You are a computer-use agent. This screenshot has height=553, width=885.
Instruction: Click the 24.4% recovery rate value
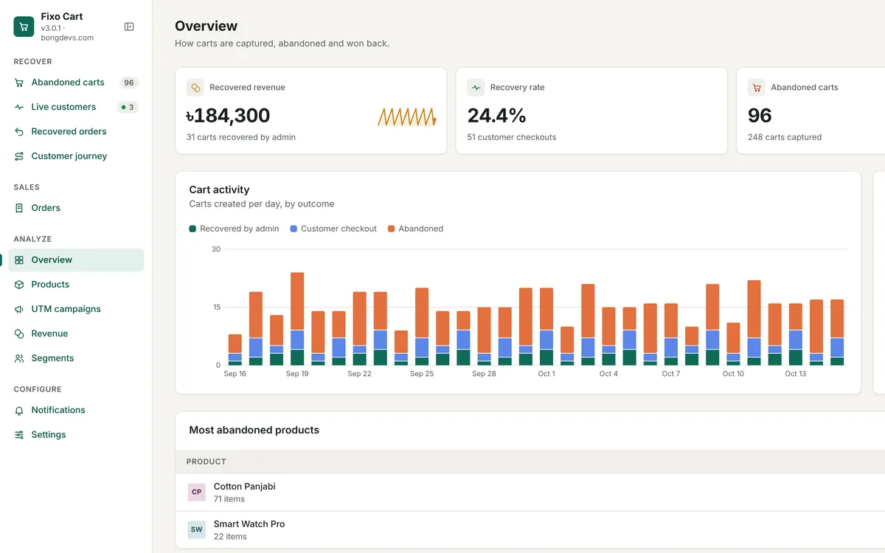(x=497, y=116)
